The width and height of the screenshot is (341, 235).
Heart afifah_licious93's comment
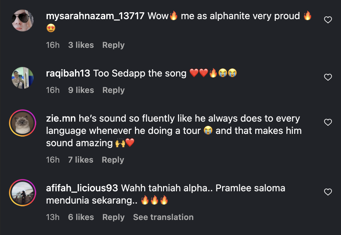tap(328, 192)
